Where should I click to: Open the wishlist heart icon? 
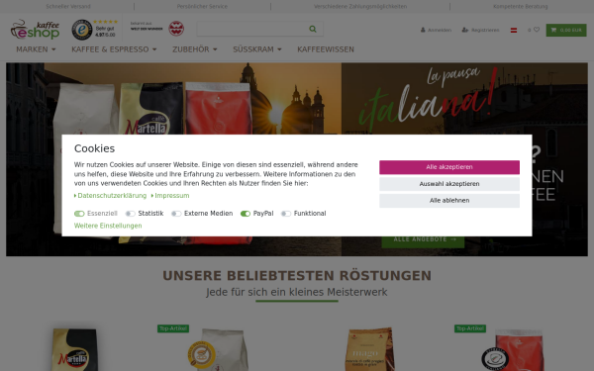click(x=536, y=30)
